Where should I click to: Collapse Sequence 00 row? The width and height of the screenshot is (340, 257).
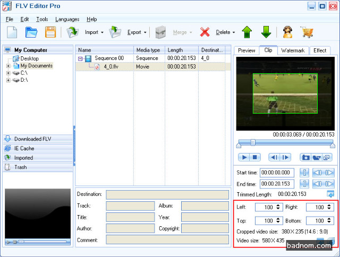[x=80, y=58]
